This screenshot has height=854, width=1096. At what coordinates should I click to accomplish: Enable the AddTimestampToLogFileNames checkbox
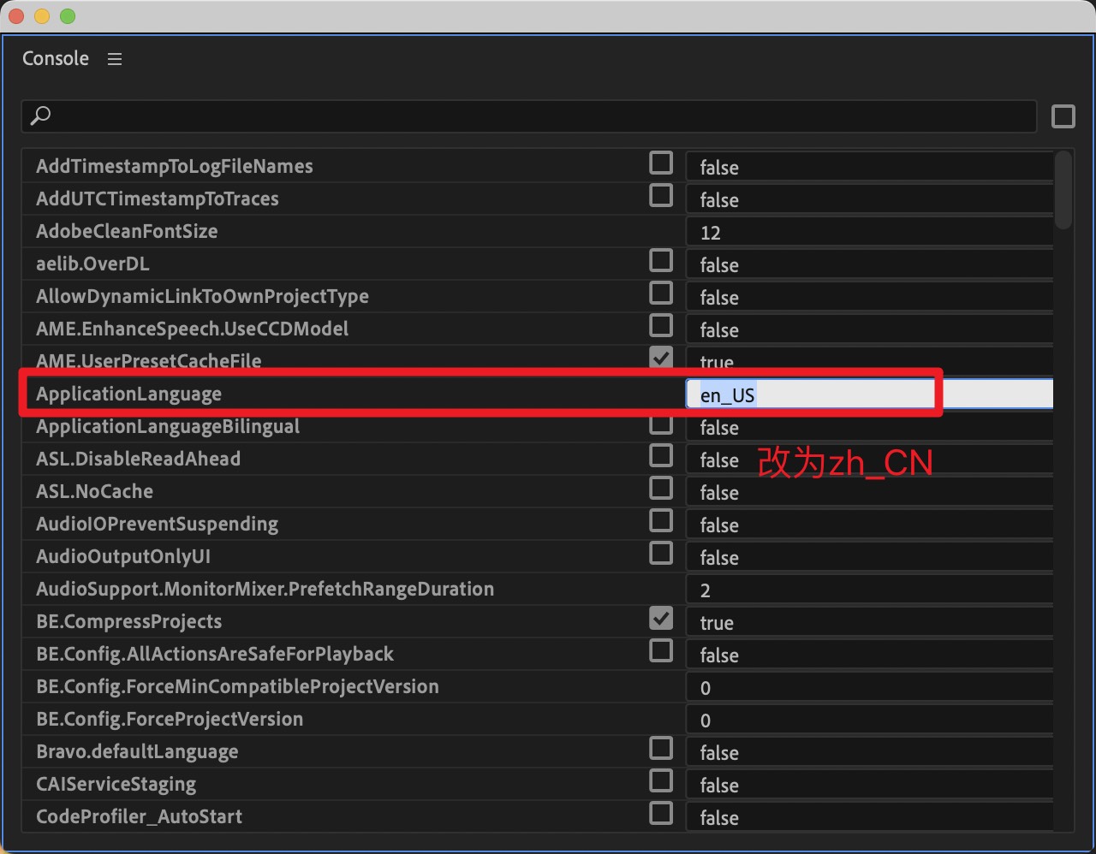pos(661,163)
